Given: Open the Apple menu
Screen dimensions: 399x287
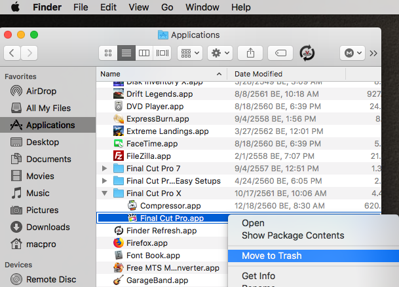Looking at the screenshot, I should 16,7.
